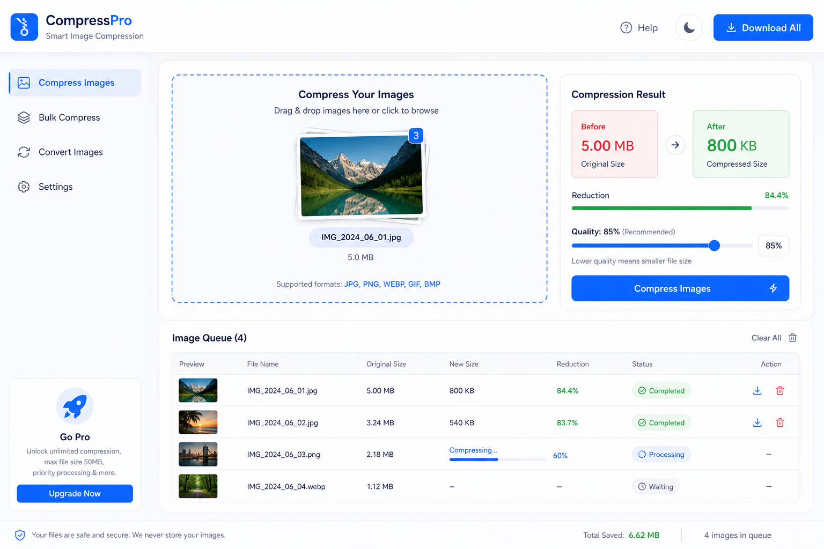Click the Bulk Compress layers icon
Screen dimensions: 824x549
[24, 117]
